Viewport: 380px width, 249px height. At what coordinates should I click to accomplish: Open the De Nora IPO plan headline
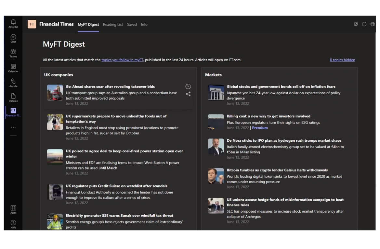pos(284,140)
